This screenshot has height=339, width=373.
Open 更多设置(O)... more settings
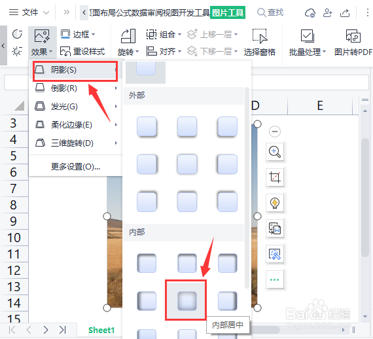click(x=75, y=167)
